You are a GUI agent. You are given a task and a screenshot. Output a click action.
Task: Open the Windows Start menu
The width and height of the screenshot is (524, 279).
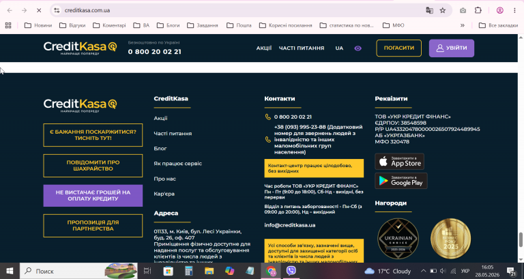[x=10, y=271]
